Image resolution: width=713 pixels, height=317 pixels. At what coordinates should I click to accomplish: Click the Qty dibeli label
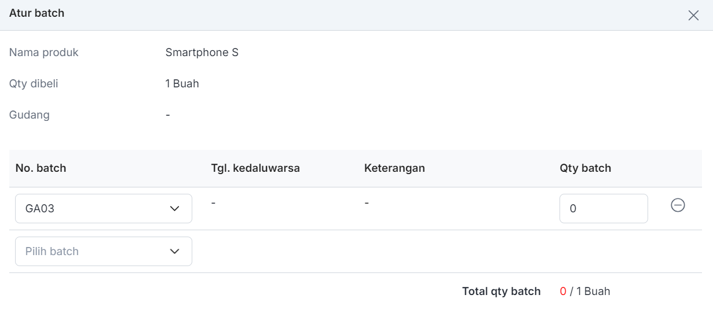pyautogui.click(x=34, y=84)
